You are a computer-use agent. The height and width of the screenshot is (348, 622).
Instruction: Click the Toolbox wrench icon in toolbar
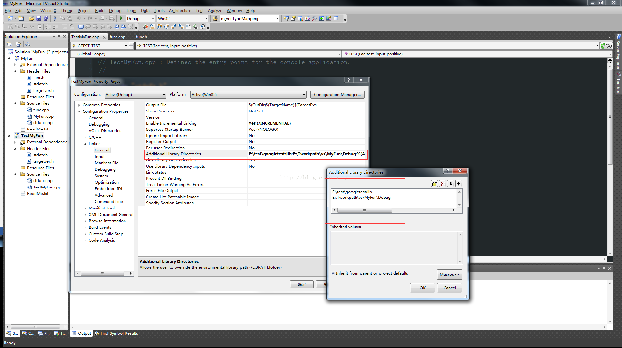[315, 18]
